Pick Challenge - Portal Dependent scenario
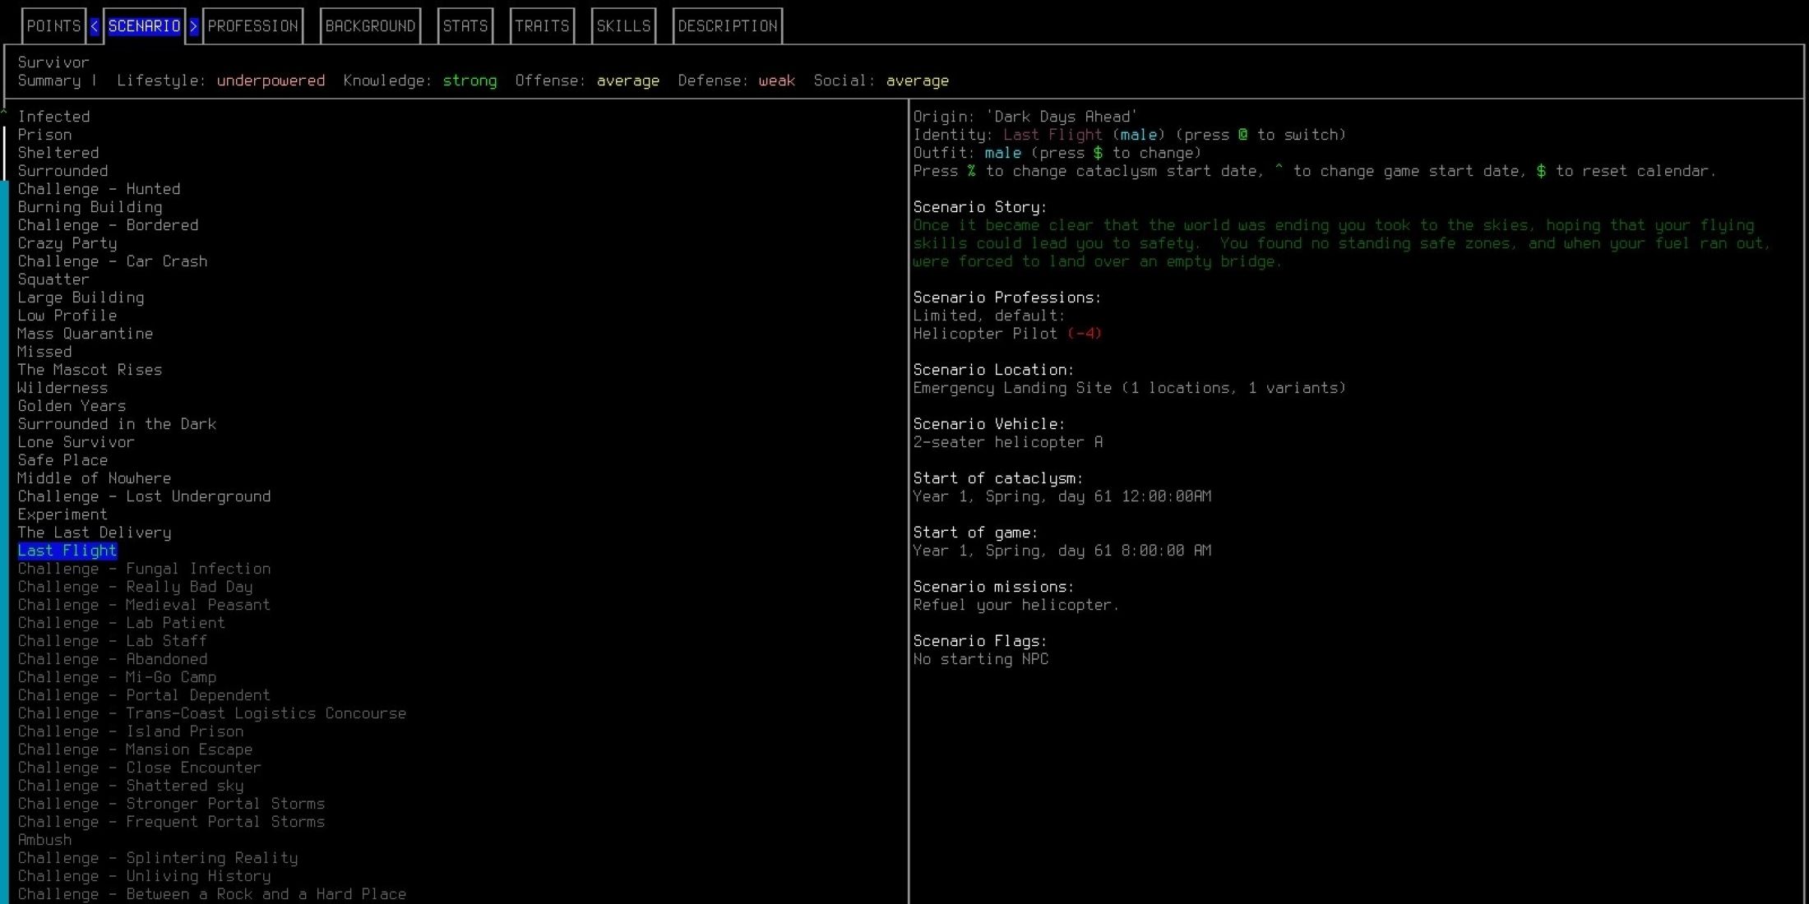The image size is (1809, 904). tap(144, 695)
